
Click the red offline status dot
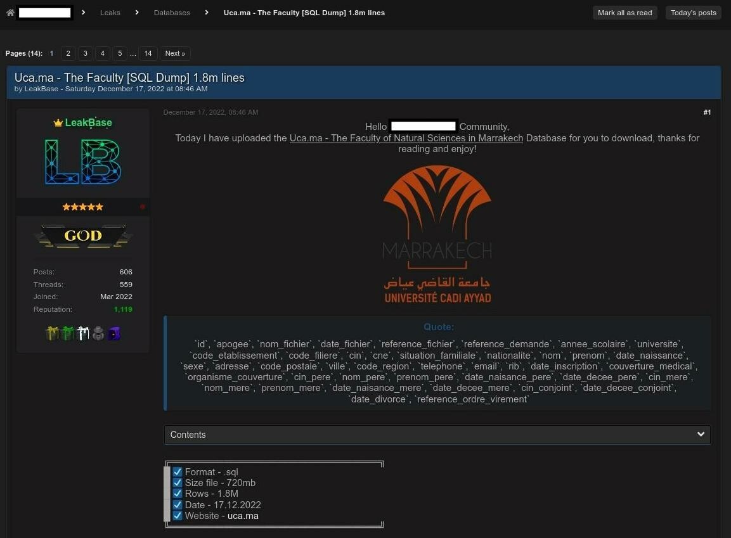pyautogui.click(x=142, y=207)
